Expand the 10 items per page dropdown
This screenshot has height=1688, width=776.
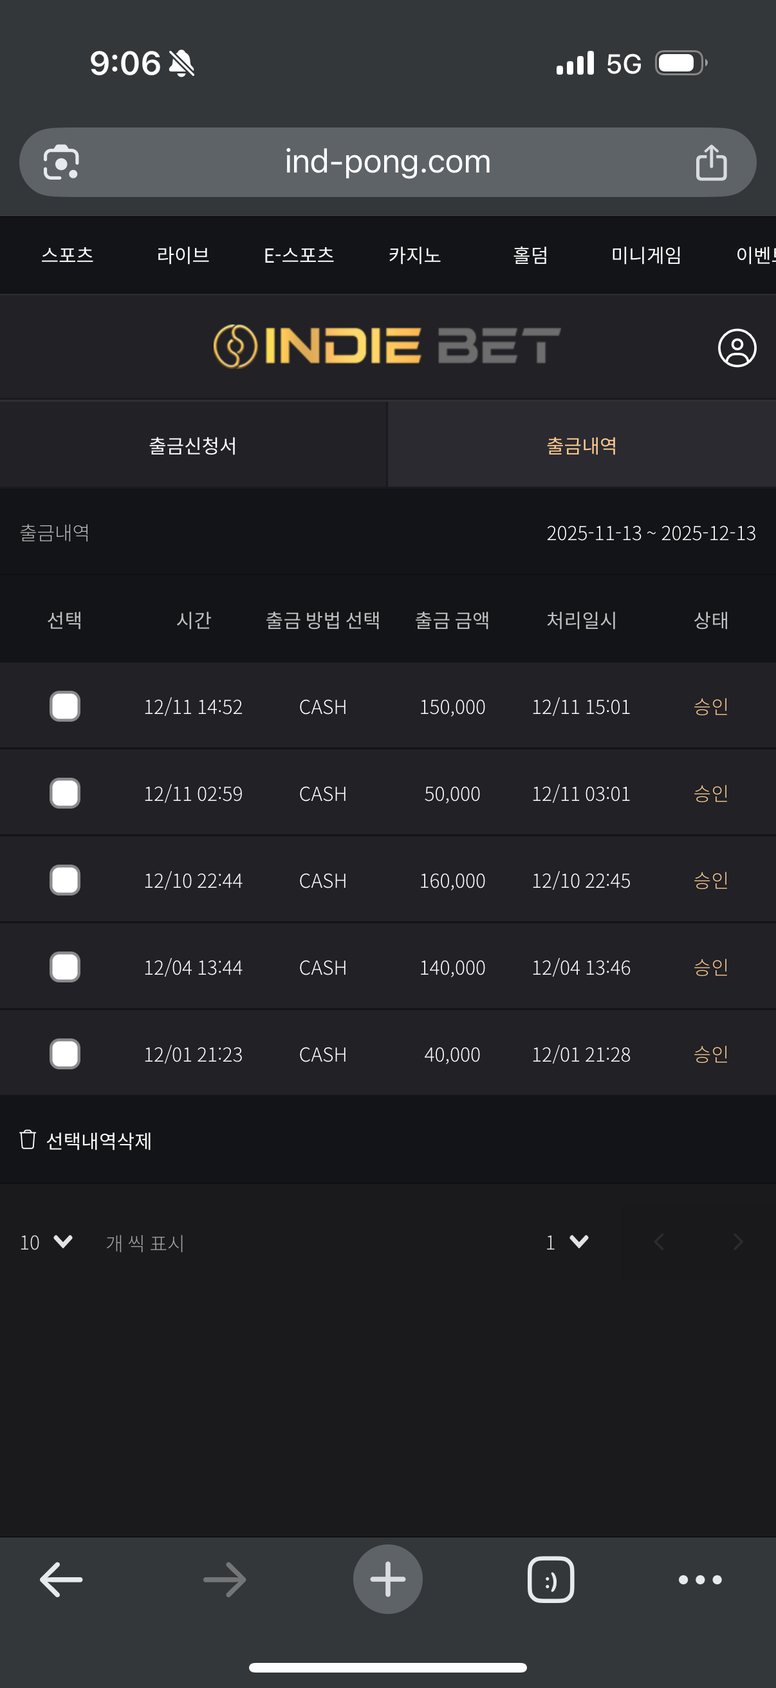46,1242
